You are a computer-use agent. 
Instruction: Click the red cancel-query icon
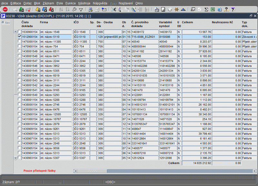[51, 10]
